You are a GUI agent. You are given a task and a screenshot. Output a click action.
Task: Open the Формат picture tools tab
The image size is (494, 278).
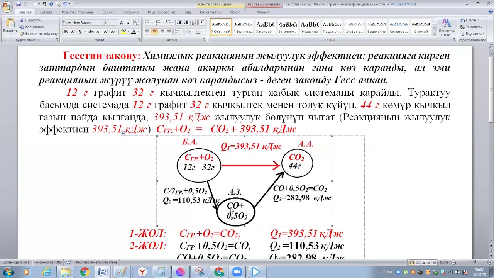coord(264,12)
